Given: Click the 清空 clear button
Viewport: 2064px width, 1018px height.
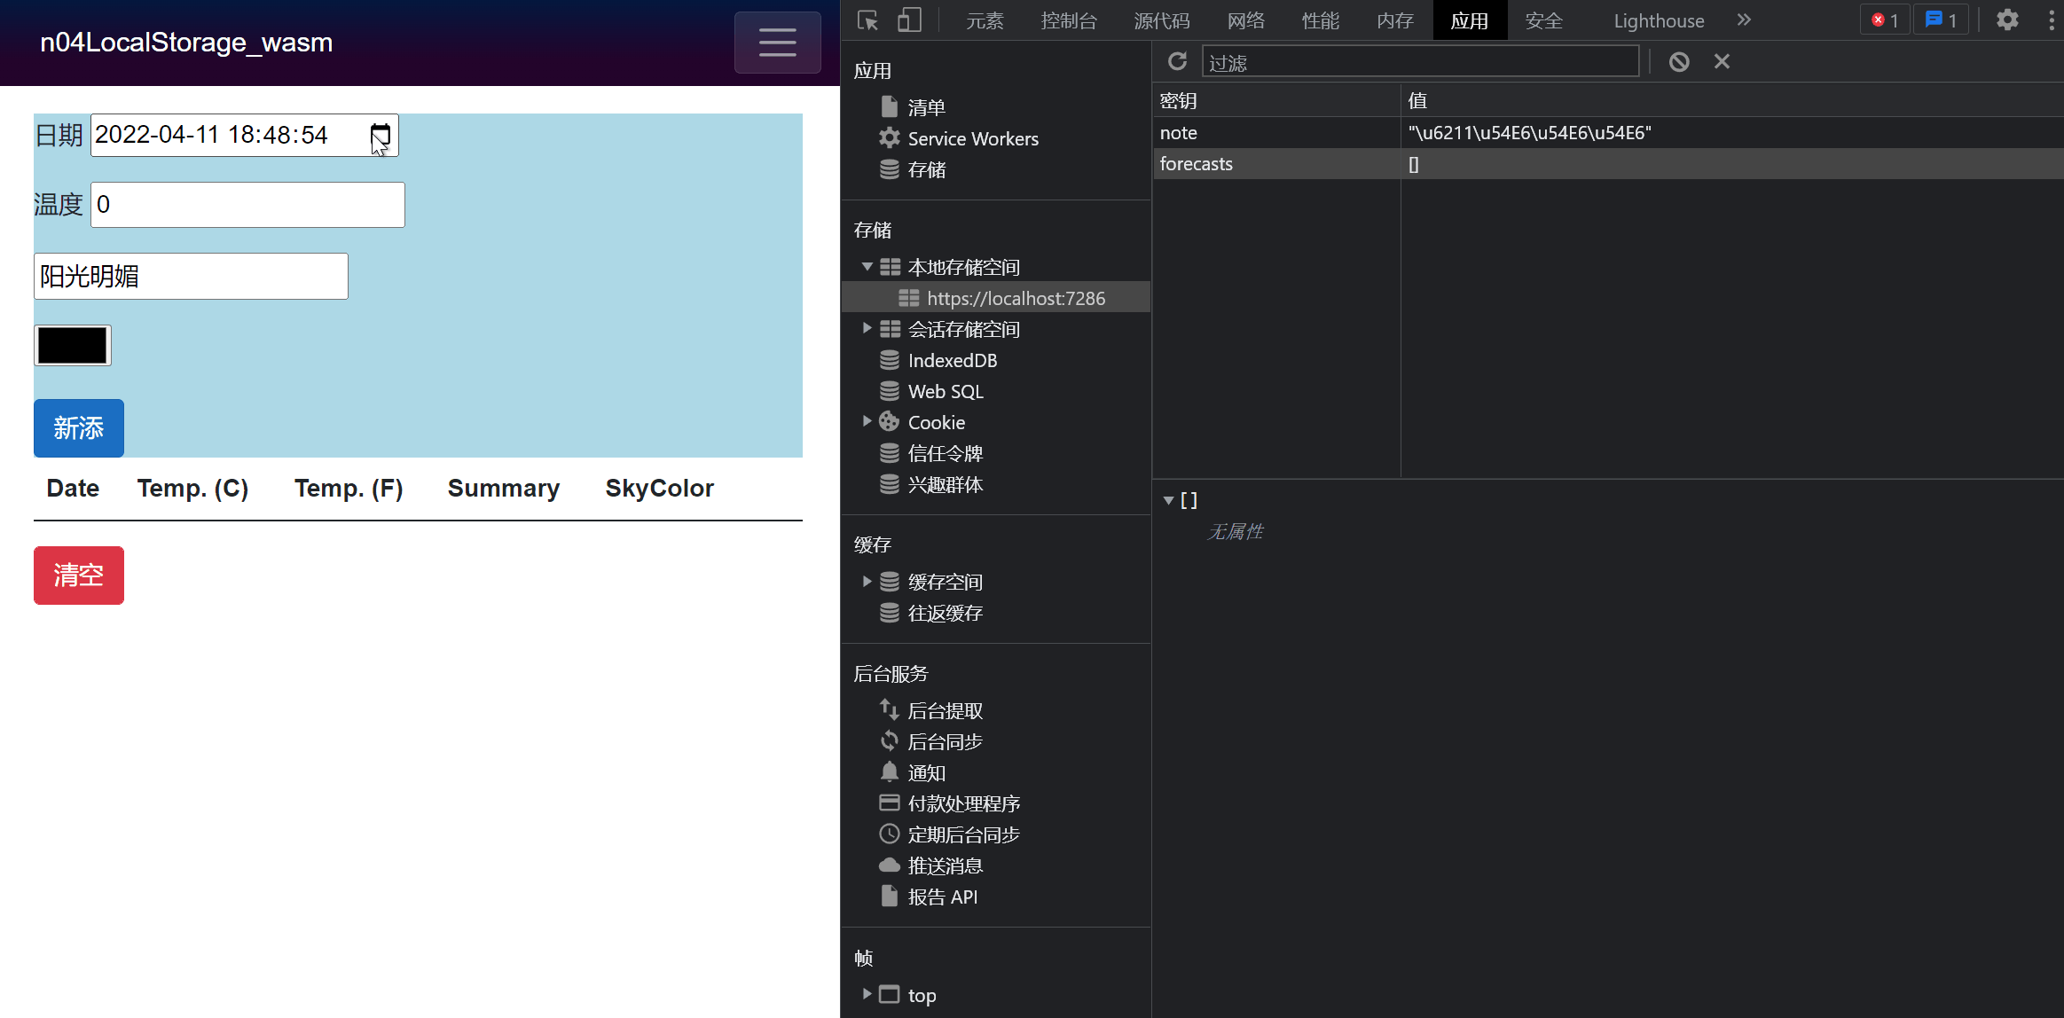Looking at the screenshot, I should click(79, 576).
